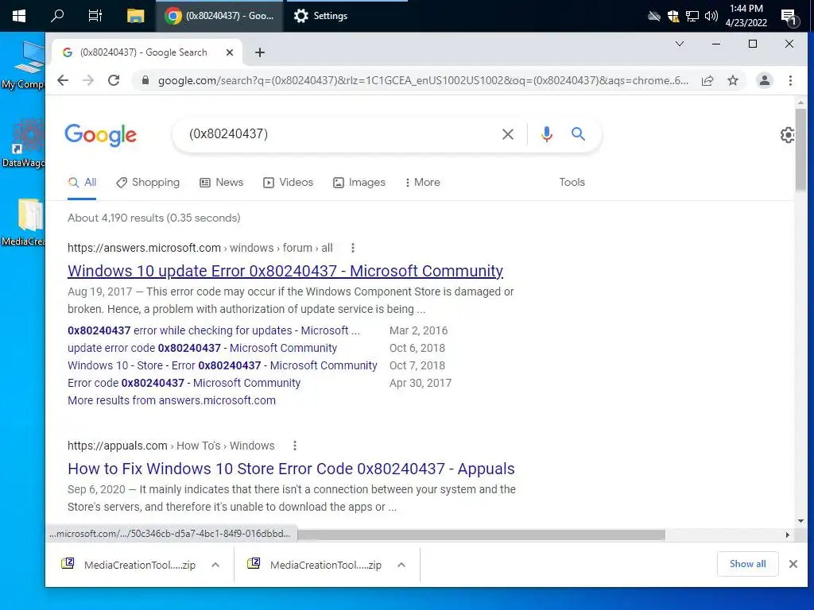Open Task View on taskbar

tap(95, 16)
